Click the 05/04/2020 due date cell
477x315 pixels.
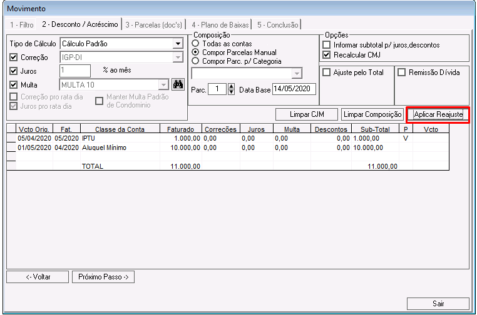tap(34, 138)
